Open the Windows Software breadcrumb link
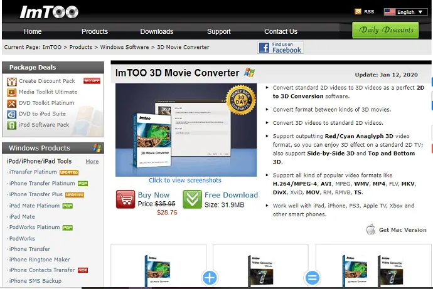 click(x=123, y=47)
